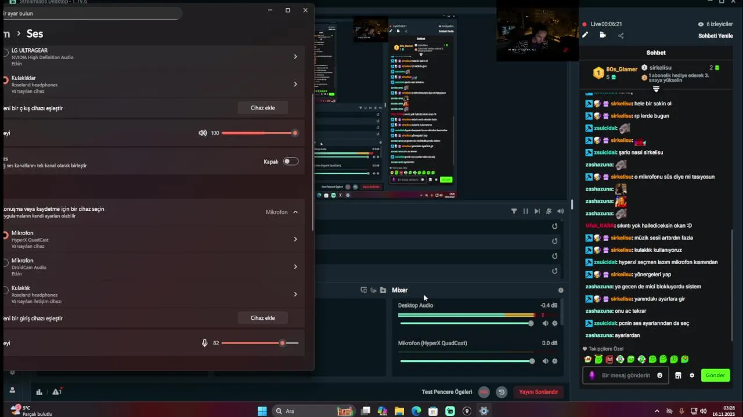
Task: Open Mikrofon (HyperX QuadCast) settings gear
Action: pos(555,361)
